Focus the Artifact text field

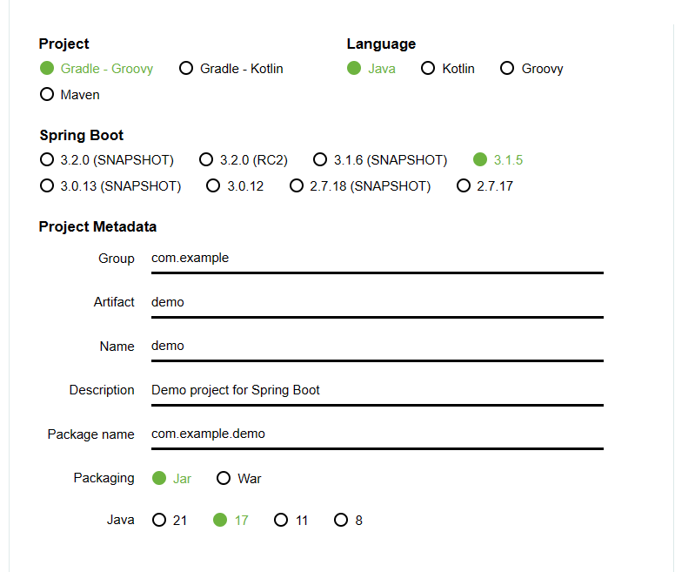tap(376, 302)
